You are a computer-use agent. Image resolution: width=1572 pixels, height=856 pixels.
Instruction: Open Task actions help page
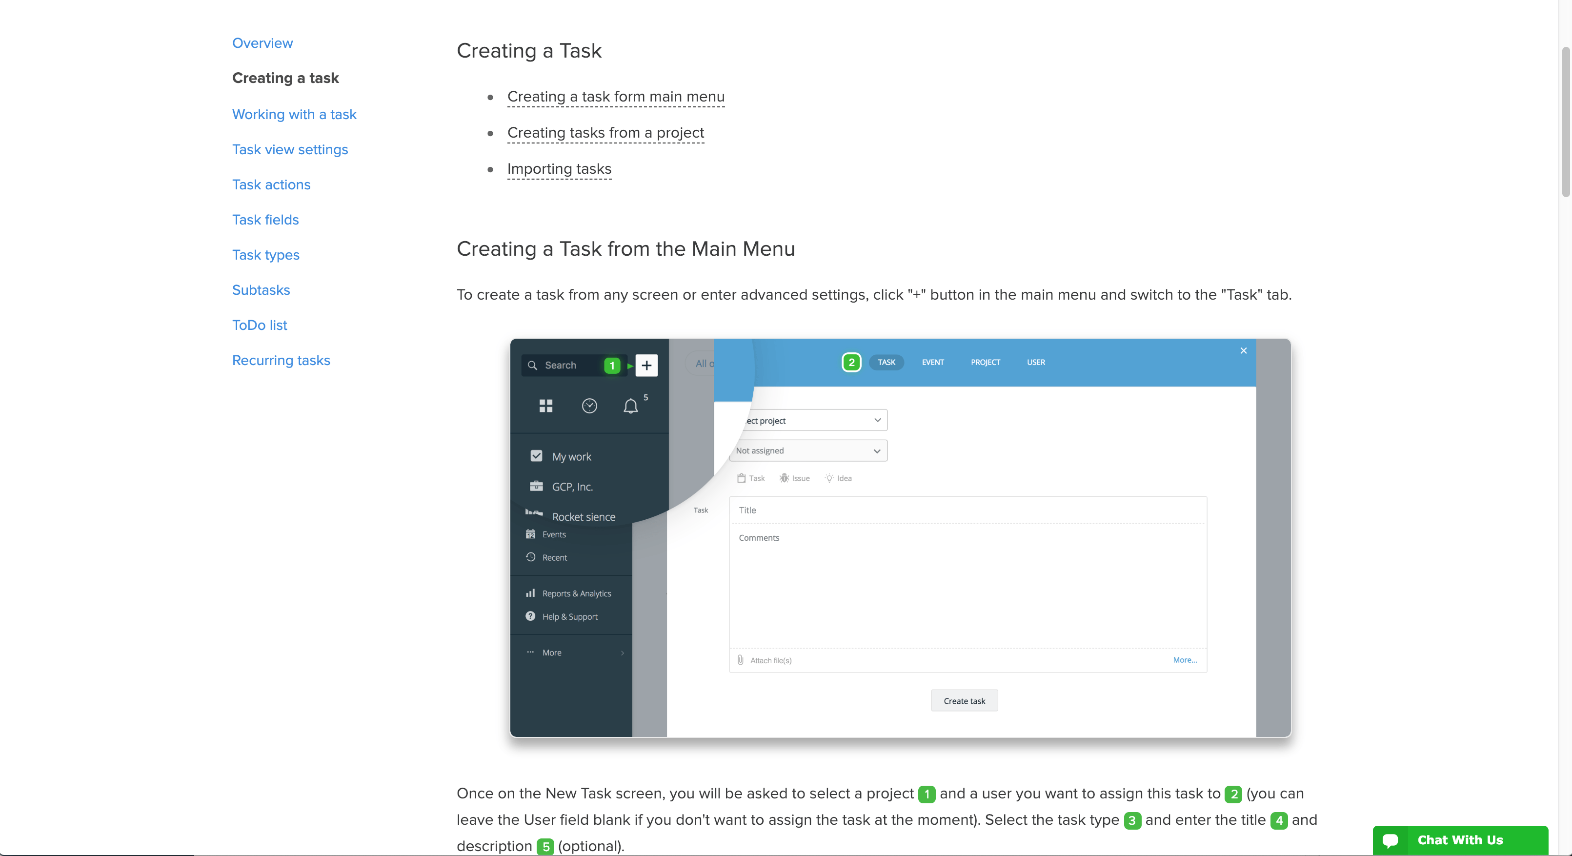pos(271,184)
